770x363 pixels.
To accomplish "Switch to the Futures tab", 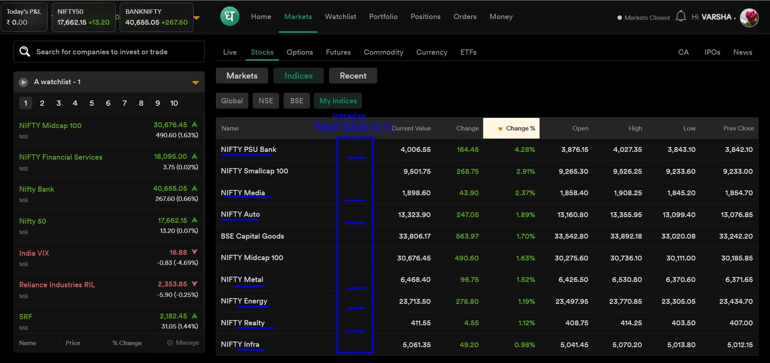I will tap(338, 52).
